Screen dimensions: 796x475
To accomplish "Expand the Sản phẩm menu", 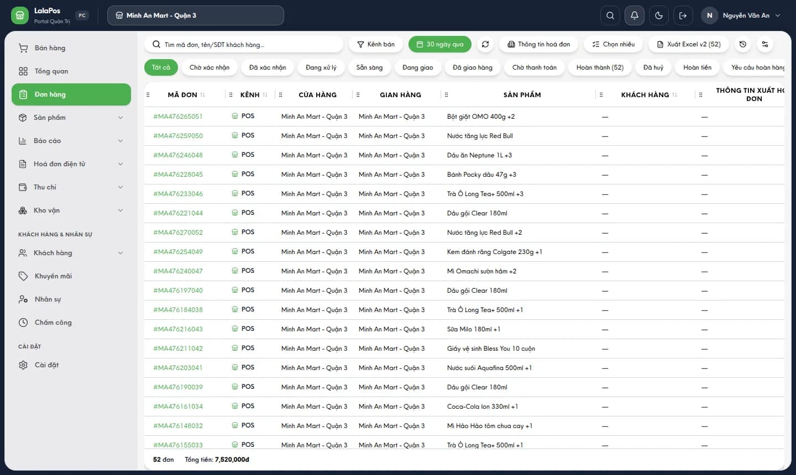I will [x=71, y=118].
